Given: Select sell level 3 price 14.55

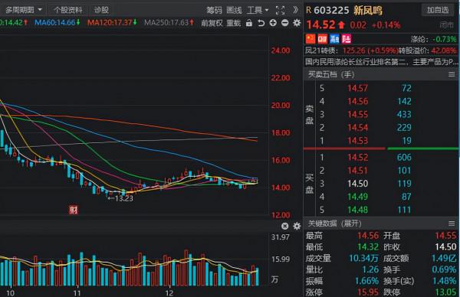Looking at the screenshot, I should [357, 115].
